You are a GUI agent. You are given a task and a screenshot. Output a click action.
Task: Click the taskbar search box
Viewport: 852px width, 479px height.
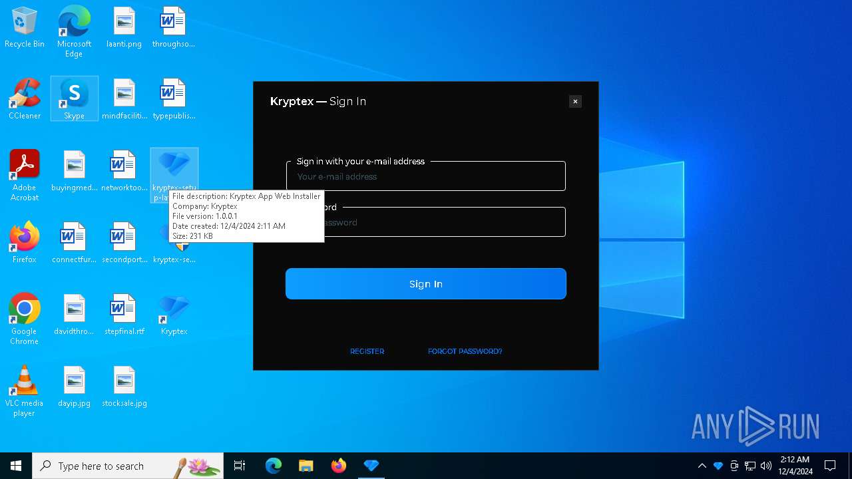click(128, 466)
